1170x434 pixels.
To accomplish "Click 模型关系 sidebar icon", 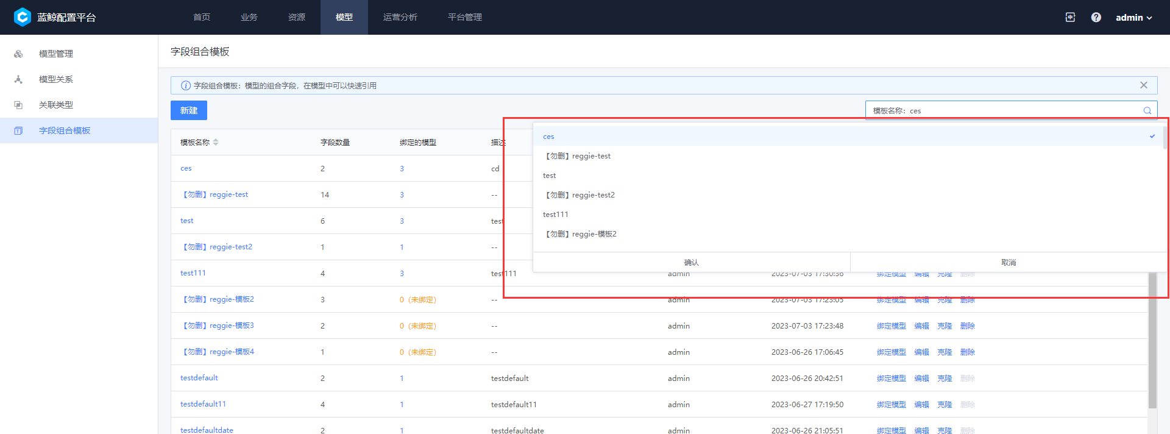I will point(18,79).
